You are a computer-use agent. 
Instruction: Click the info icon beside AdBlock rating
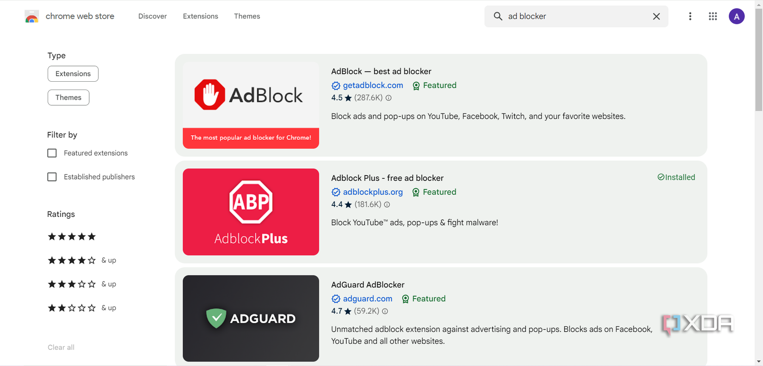[x=389, y=98]
